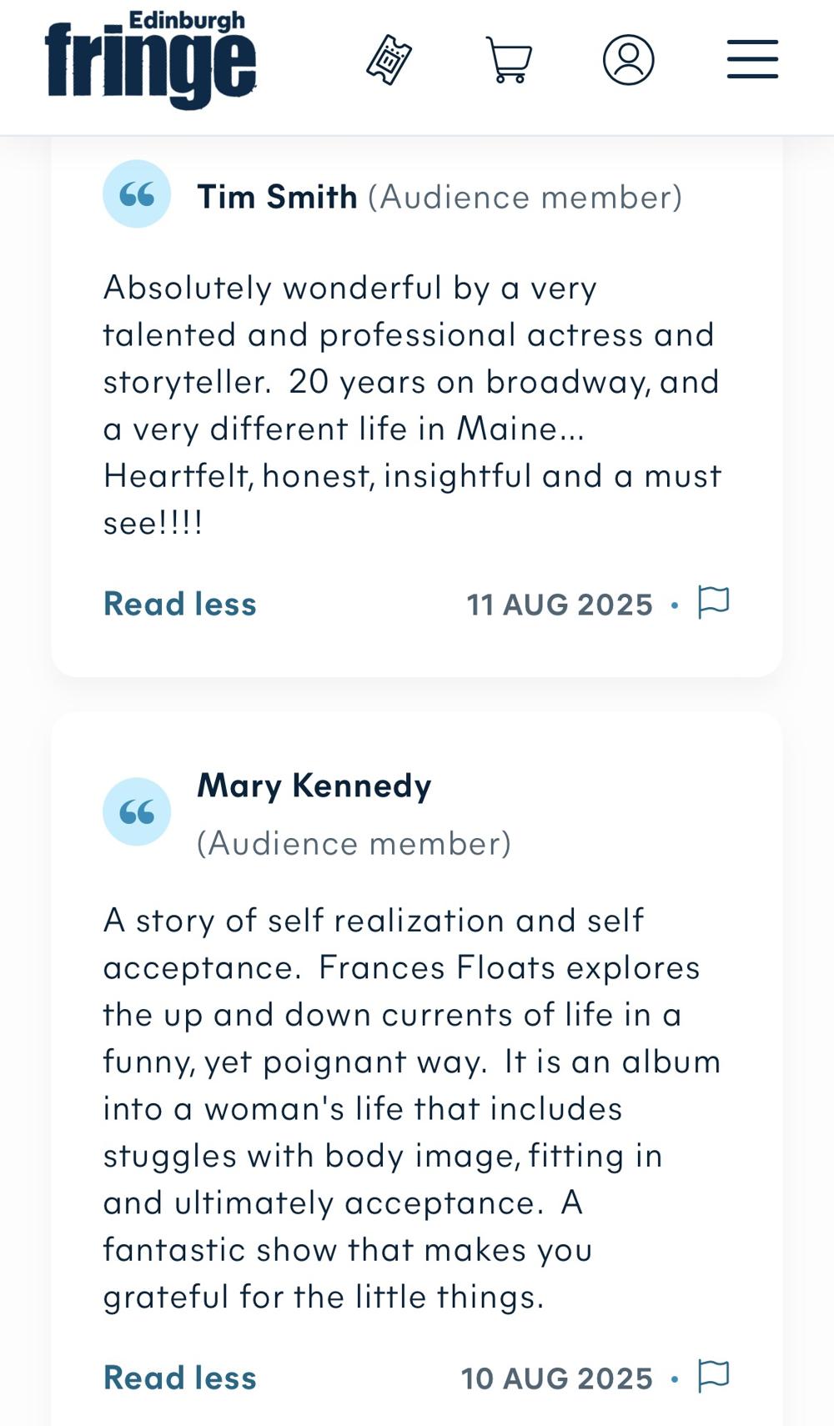
Task: Click the reviewer name Tim Smith
Action: click(x=277, y=198)
